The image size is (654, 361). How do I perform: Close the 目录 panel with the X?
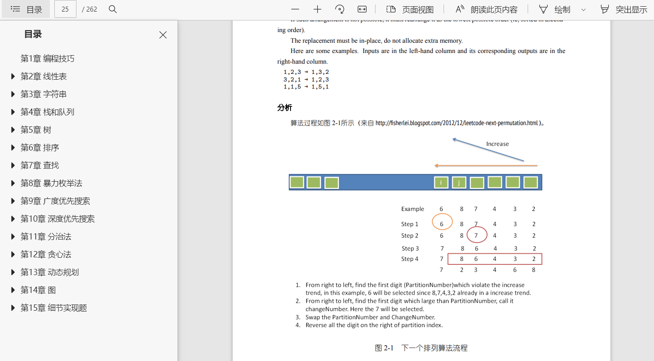pos(163,35)
